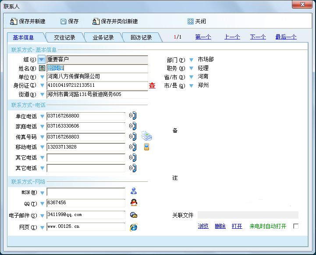Enable the 来电时自动打开 checkbox
The height and width of the screenshot is (255, 316).
pyautogui.click(x=296, y=226)
